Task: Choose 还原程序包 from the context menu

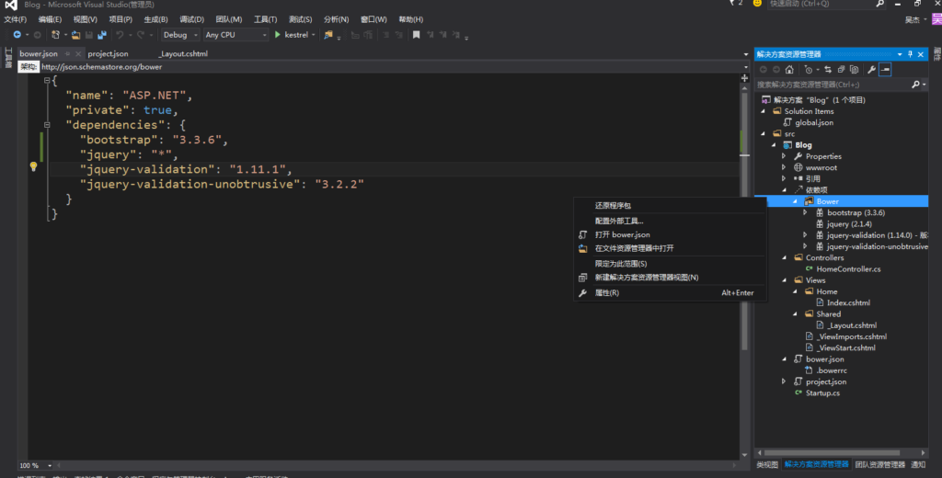Action: point(613,206)
